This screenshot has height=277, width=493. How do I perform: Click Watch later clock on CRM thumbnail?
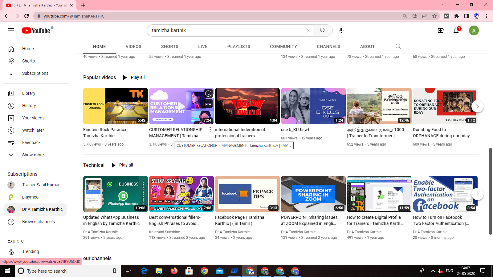click(x=208, y=94)
